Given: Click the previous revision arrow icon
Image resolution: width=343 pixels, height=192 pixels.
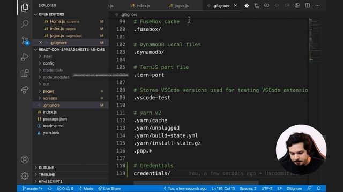Looking at the screenshot, I should coord(266,5).
